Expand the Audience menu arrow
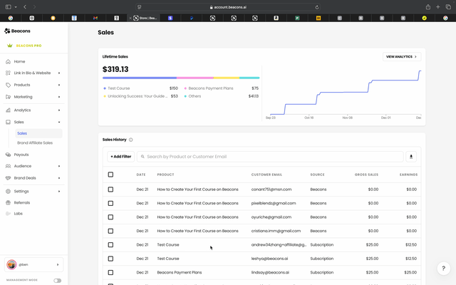Viewport: 456px width, 285px height. click(x=59, y=166)
